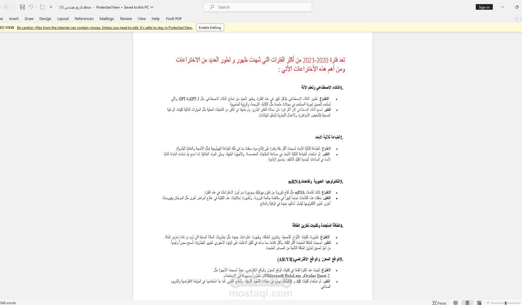Image resolution: width=522 pixels, height=305 pixels.
Task: Open the Undo history dropdown arrow
Action: coord(36,7)
